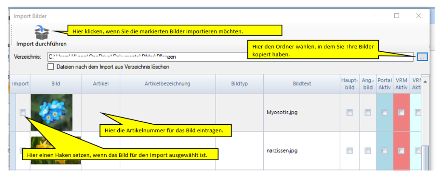
Task: Sort by the Bildtext column header
Action: (301, 84)
